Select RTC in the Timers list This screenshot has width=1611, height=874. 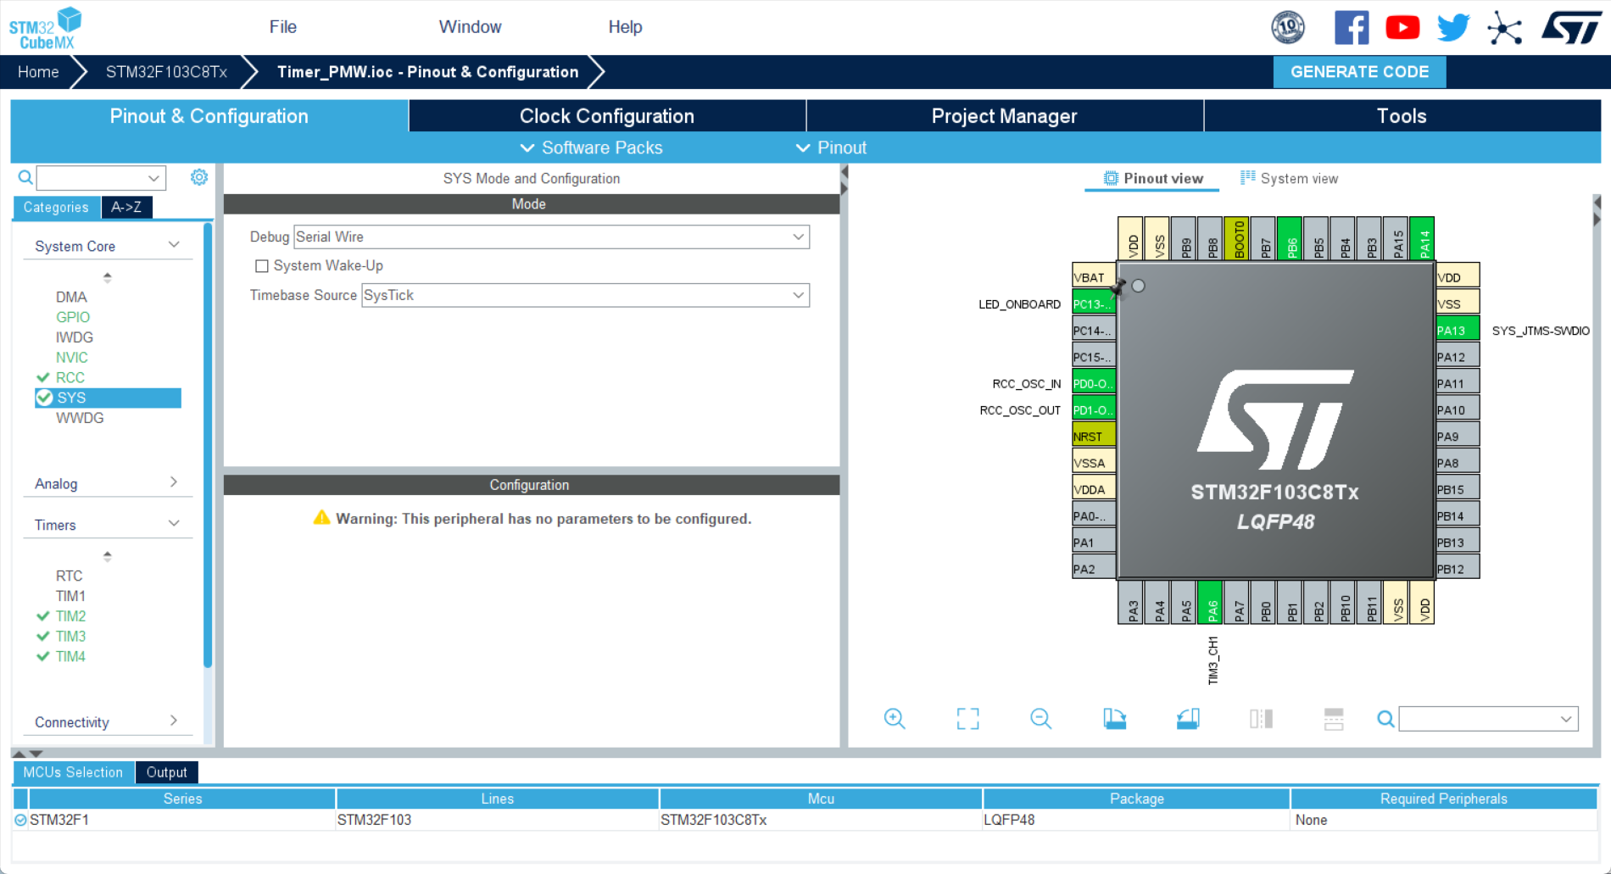[70, 576]
